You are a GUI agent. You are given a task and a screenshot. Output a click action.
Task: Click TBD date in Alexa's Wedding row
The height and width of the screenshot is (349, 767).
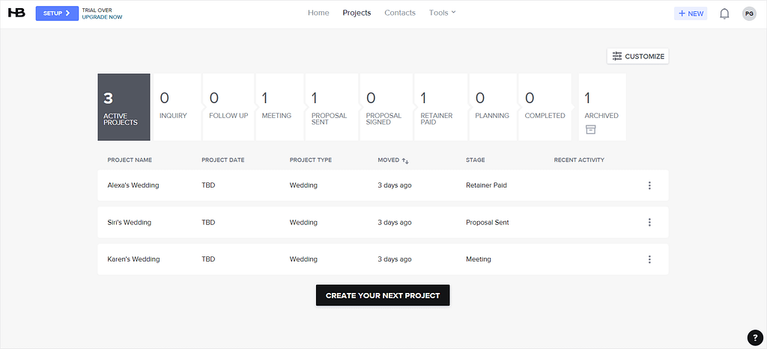tap(208, 185)
